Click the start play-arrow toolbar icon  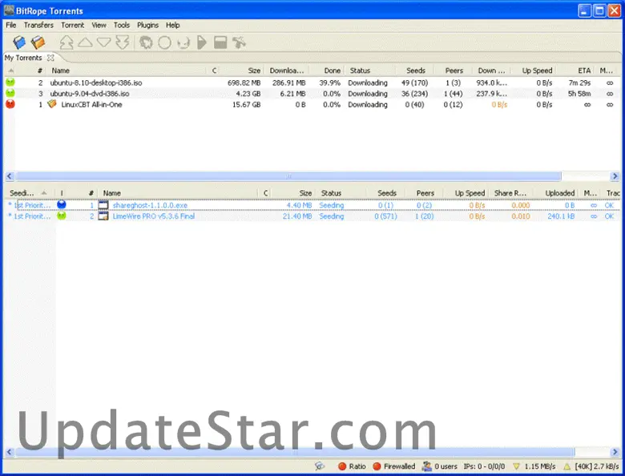point(202,42)
